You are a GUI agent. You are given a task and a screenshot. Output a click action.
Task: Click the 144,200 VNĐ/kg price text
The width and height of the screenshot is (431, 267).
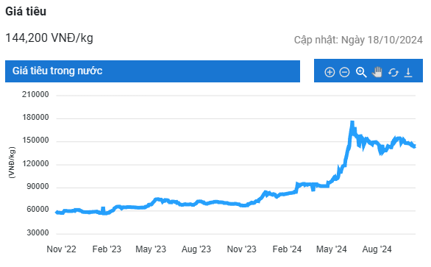click(x=49, y=38)
